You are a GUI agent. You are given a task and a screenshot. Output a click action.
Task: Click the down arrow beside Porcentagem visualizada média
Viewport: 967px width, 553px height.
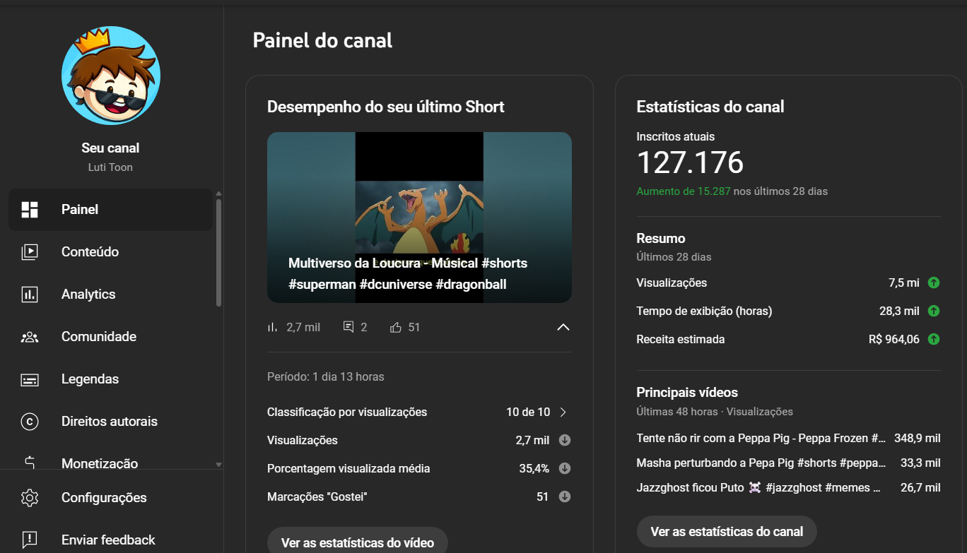point(564,468)
